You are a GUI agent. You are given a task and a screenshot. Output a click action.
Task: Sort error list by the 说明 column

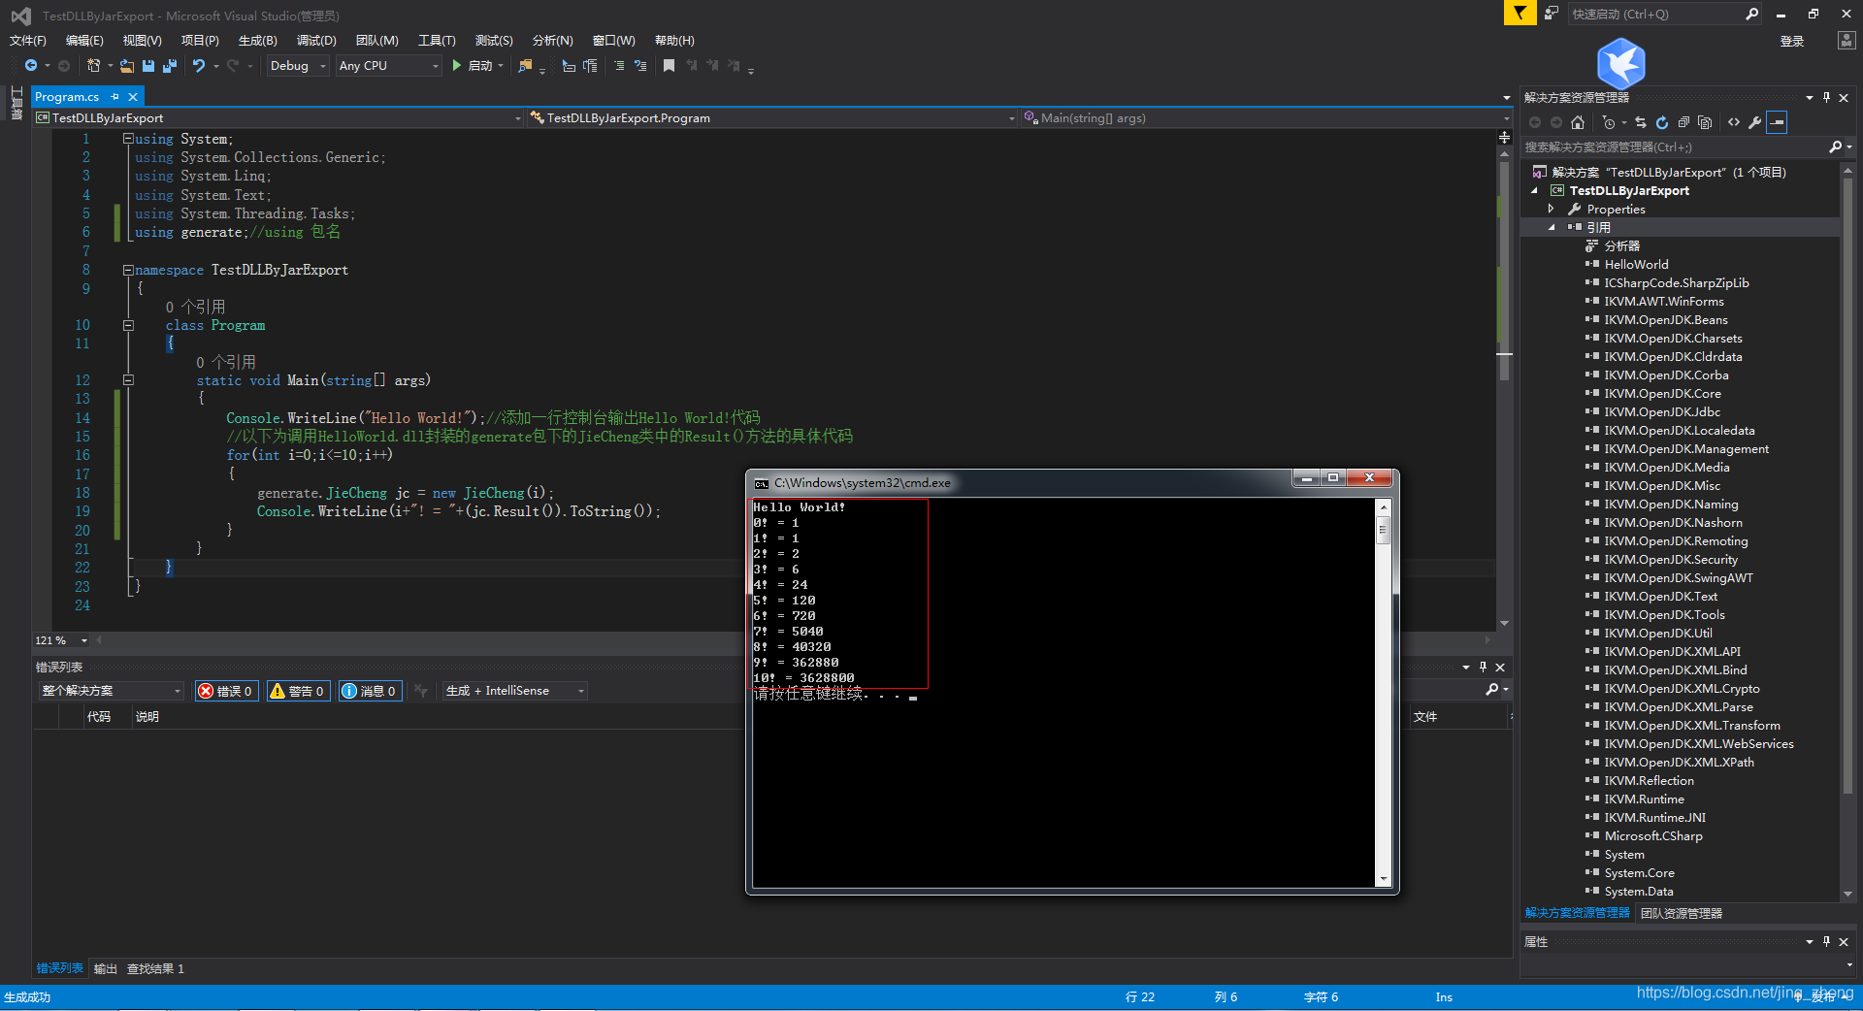point(147,717)
